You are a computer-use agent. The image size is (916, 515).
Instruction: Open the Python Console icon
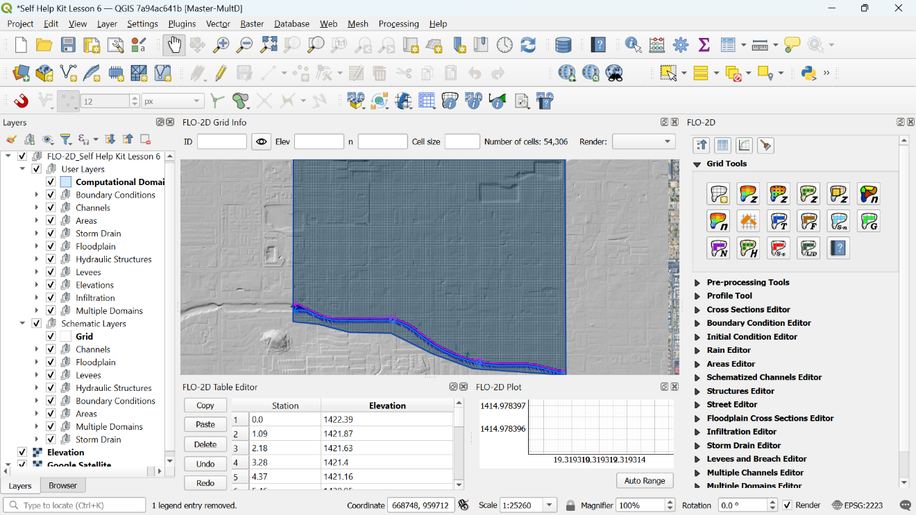coord(808,73)
